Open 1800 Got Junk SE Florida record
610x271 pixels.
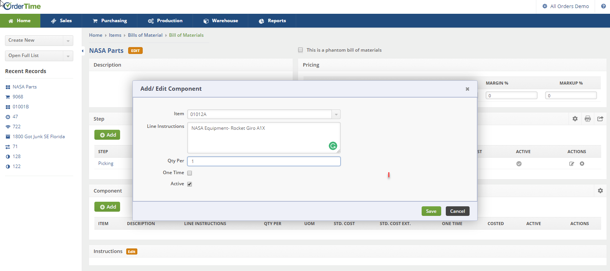(x=39, y=137)
